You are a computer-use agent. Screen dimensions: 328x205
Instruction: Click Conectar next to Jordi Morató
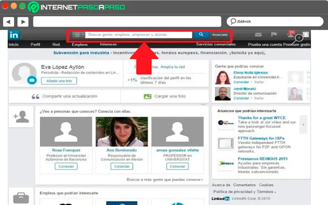[241, 98]
